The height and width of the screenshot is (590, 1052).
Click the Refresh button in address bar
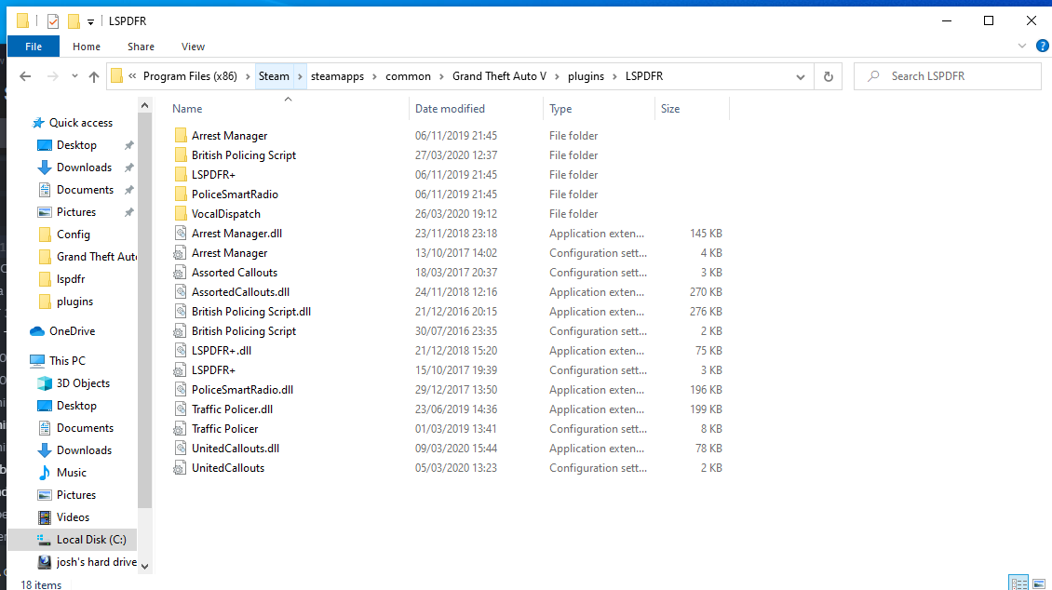(x=828, y=77)
